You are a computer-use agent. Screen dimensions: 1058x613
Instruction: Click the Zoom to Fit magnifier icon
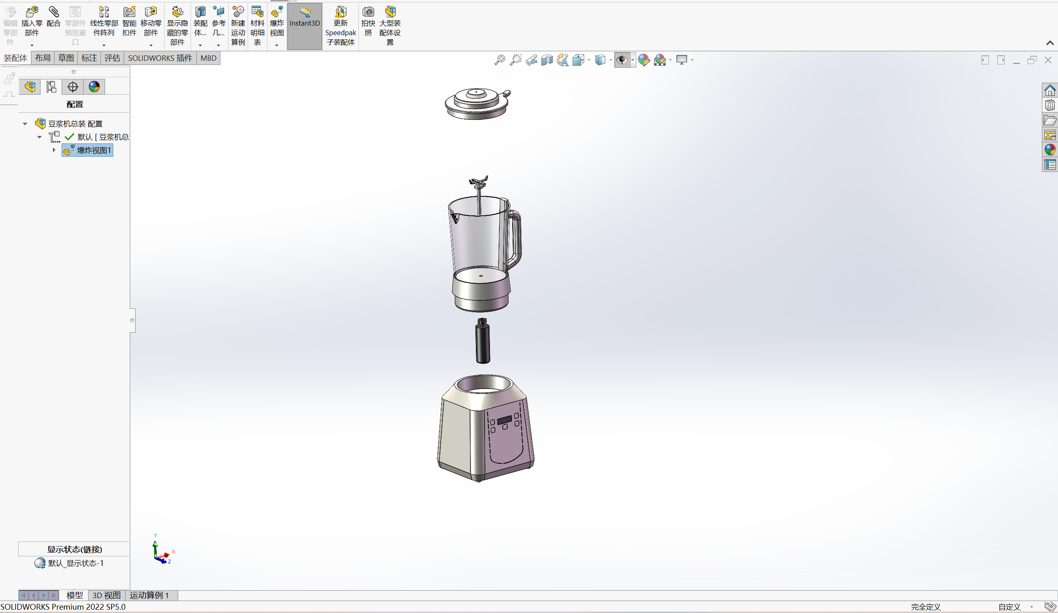[499, 60]
